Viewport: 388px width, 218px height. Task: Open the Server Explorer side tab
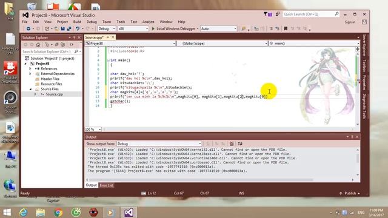click(x=364, y=45)
